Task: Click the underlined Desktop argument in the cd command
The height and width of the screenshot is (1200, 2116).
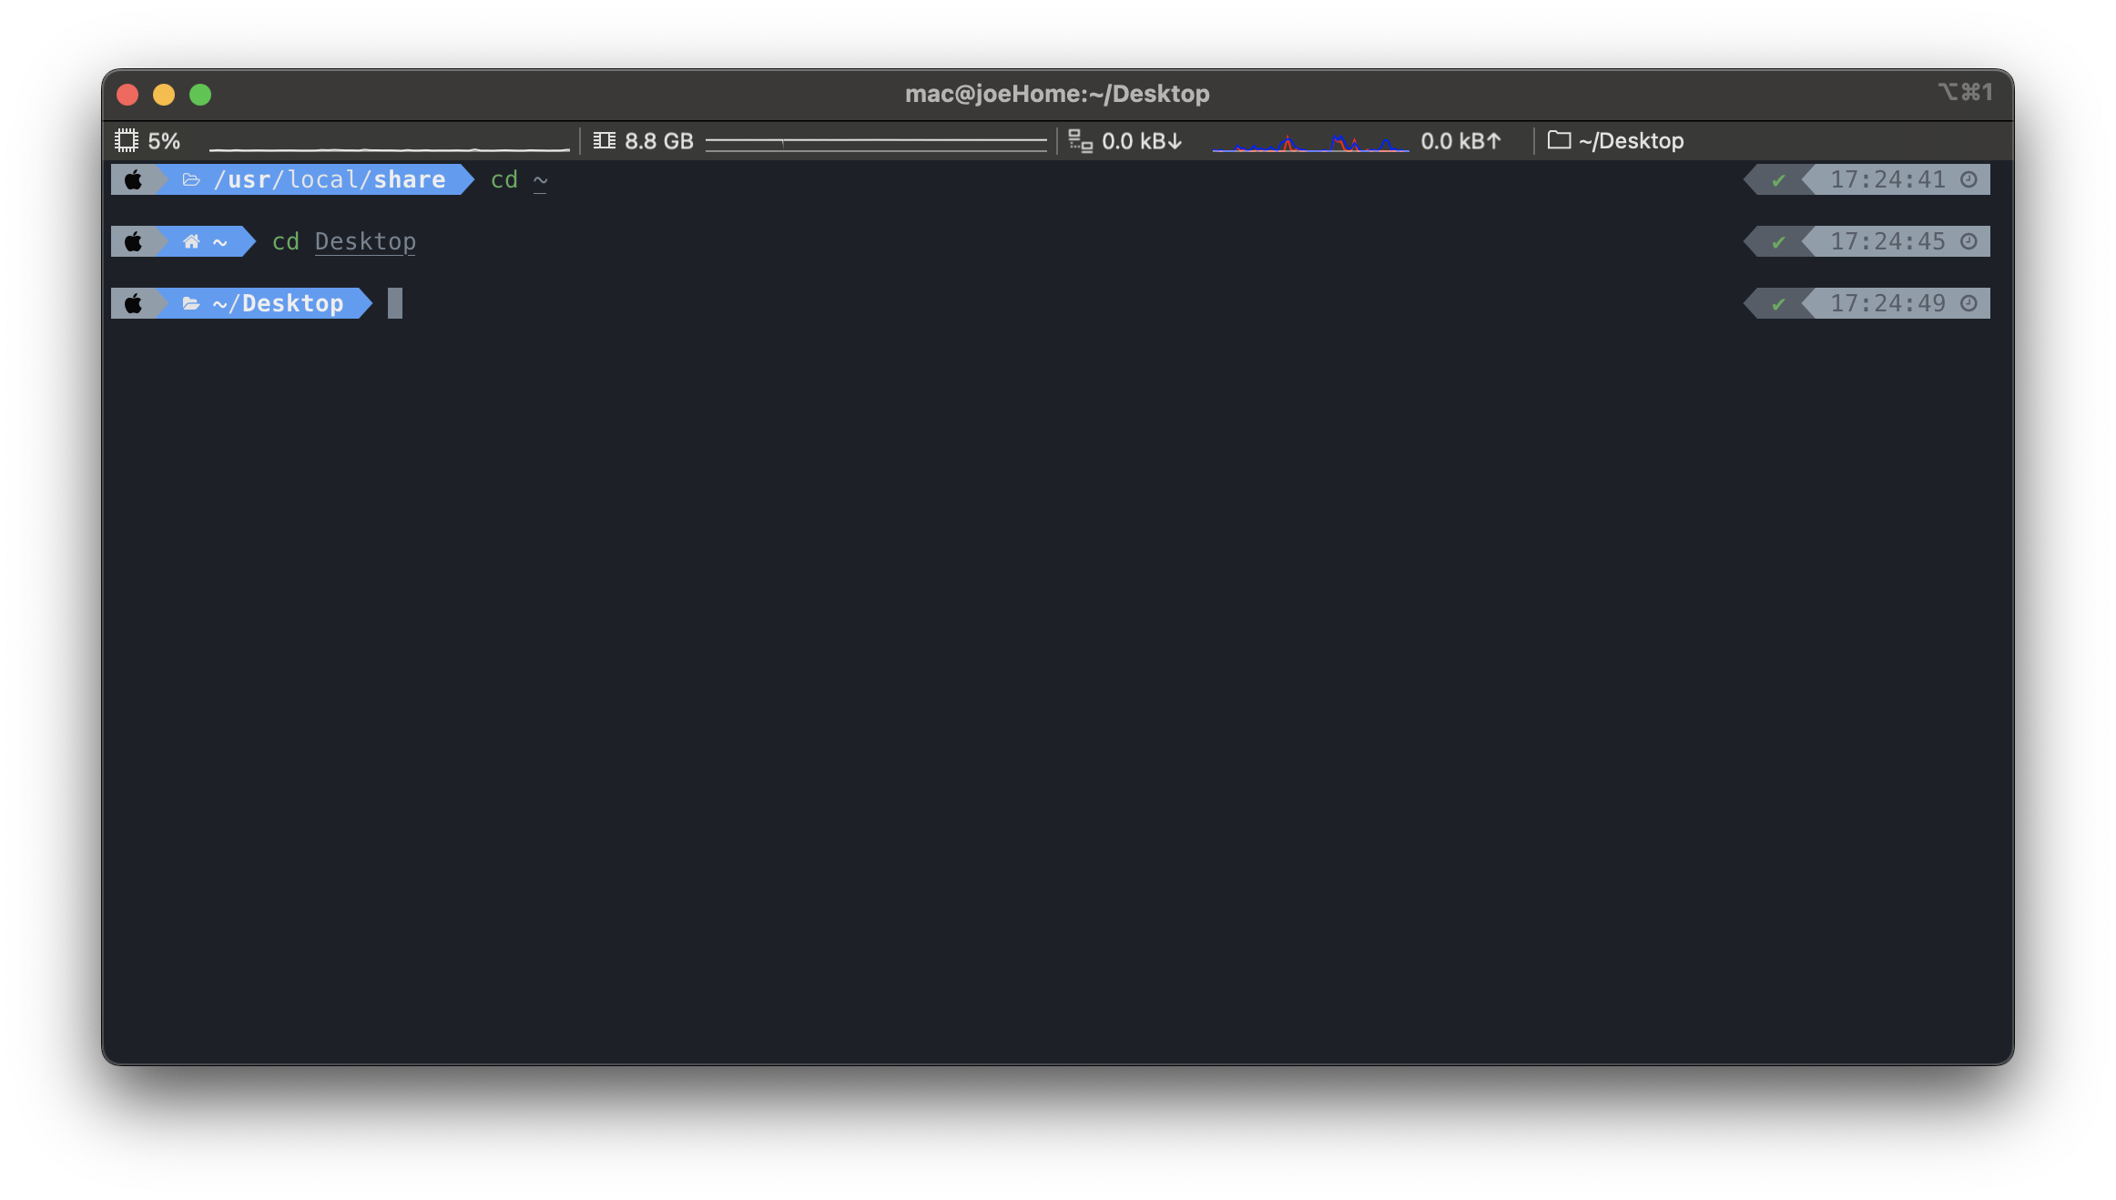Action: pos(365,241)
